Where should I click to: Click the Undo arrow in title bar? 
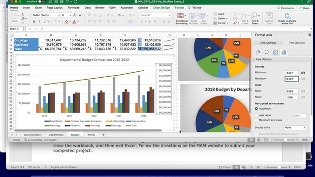tap(67, 1)
